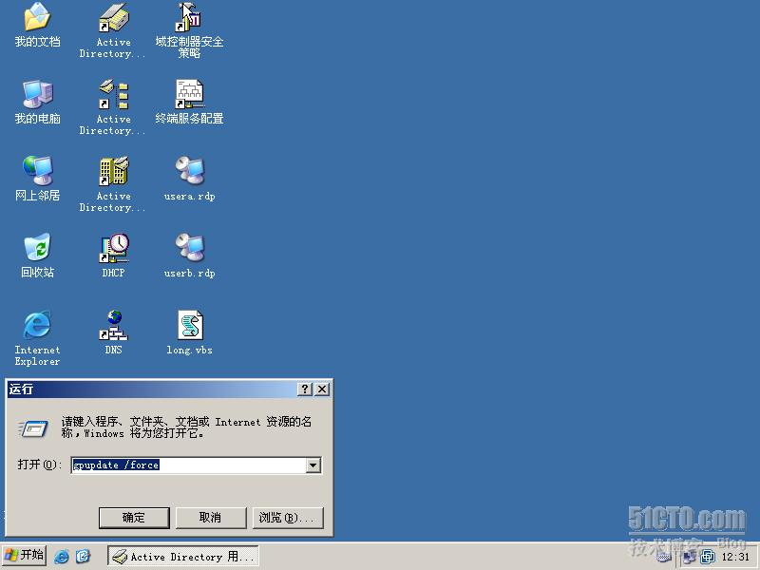Click the 浏览(B)... browse button
Screen dimensions: 760x570
288,518
